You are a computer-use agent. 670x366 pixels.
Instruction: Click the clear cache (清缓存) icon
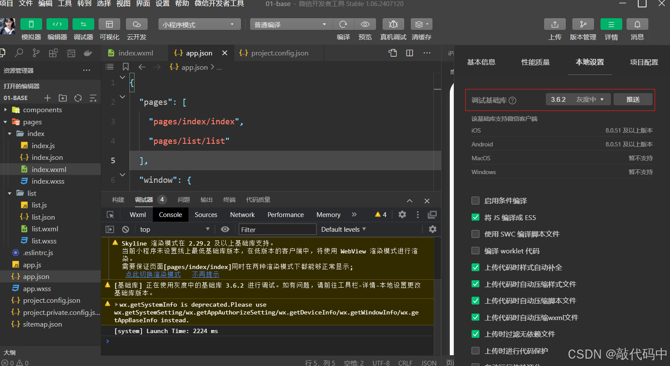(422, 24)
